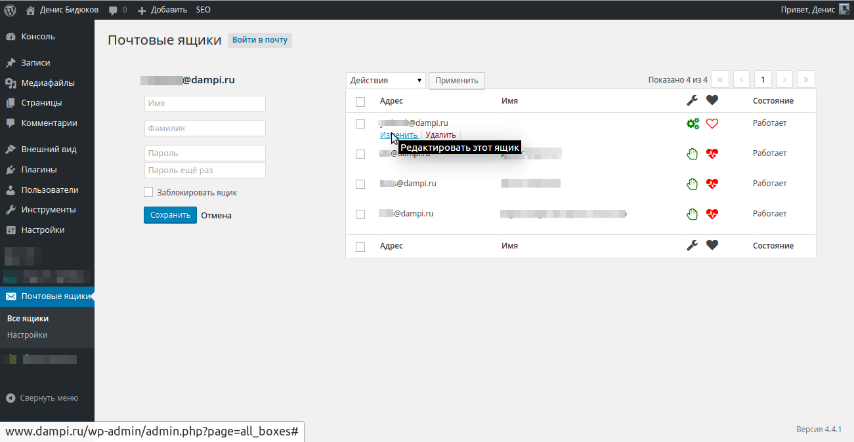
Task: Open the WordPress logo menu
Action: click(11, 10)
